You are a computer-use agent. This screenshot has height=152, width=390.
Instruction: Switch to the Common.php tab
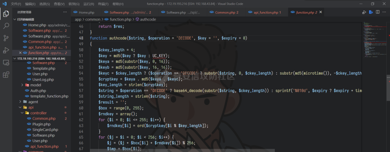tap(226, 12)
